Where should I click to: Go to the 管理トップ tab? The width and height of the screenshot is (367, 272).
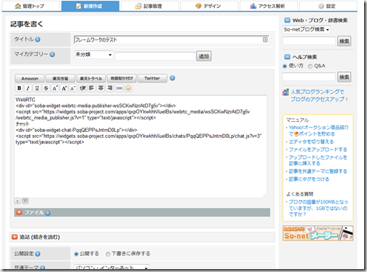click(31, 6)
